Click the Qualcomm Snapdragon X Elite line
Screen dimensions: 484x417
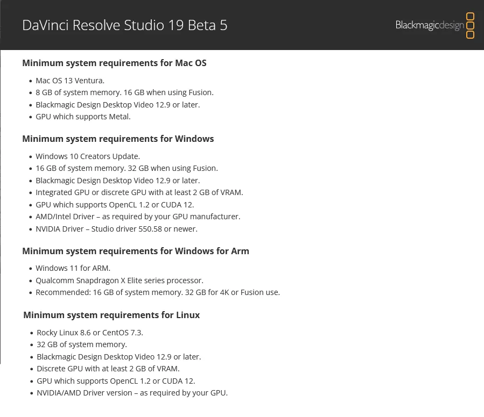(120, 281)
